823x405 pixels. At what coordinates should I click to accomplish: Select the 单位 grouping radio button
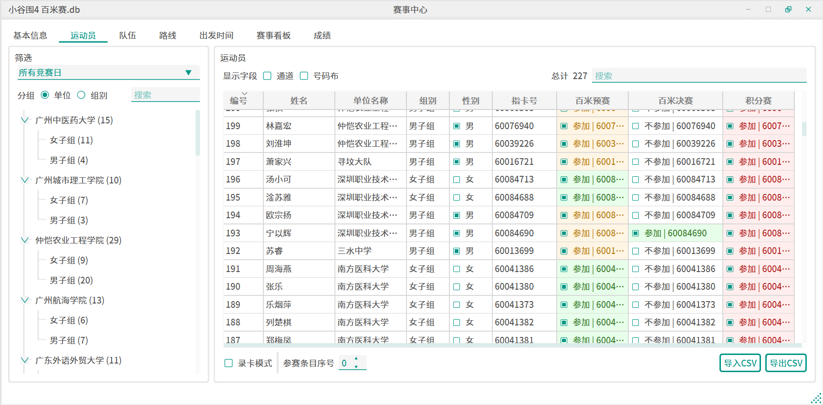click(45, 95)
